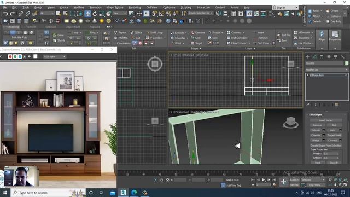Open the Sign In dropdown

285,7
